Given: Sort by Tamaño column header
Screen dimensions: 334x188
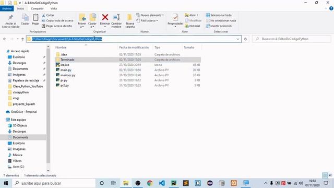Looking at the screenshot, I should [189, 48].
